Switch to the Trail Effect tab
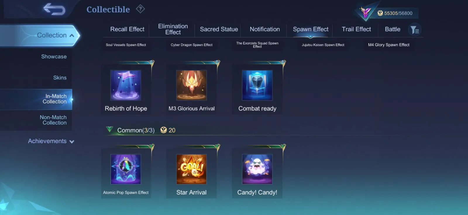468x215 pixels. pos(356,29)
